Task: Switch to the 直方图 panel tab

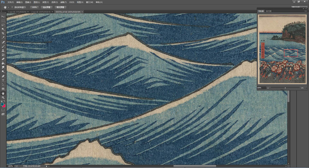Action: (x=269, y=11)
